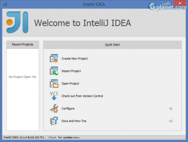Select Check out from Version Control text

[x=82, y=96]
